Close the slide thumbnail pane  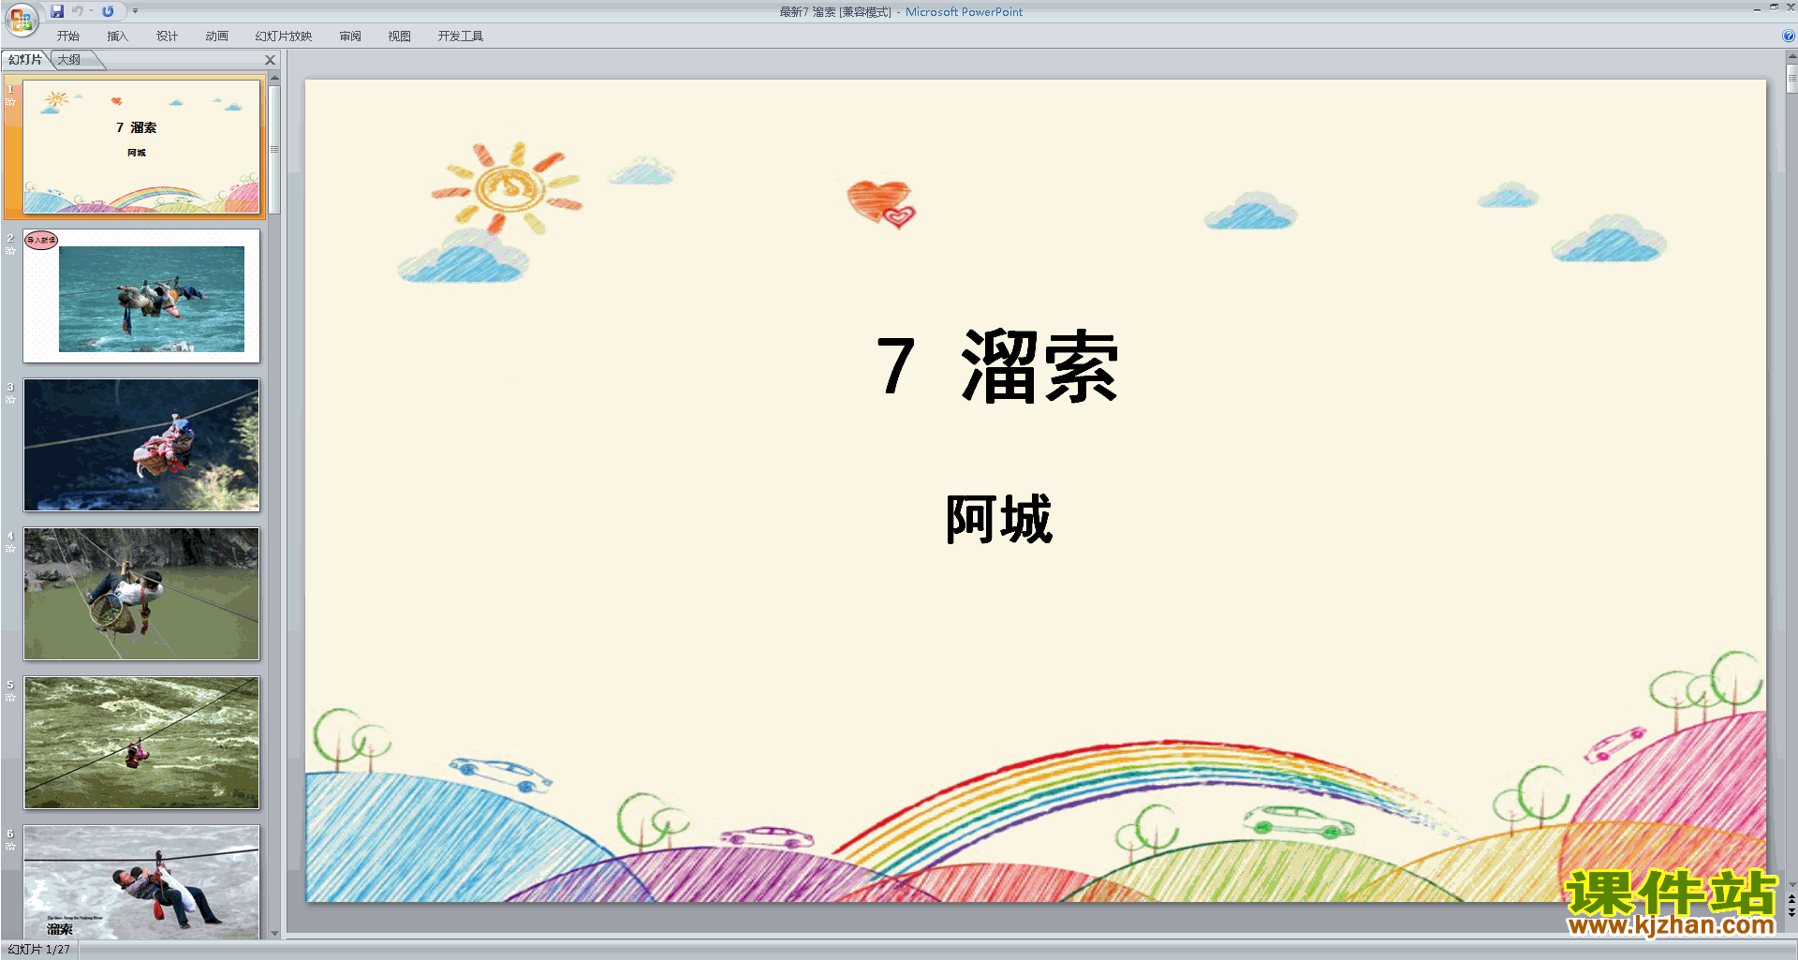[271, 60]
